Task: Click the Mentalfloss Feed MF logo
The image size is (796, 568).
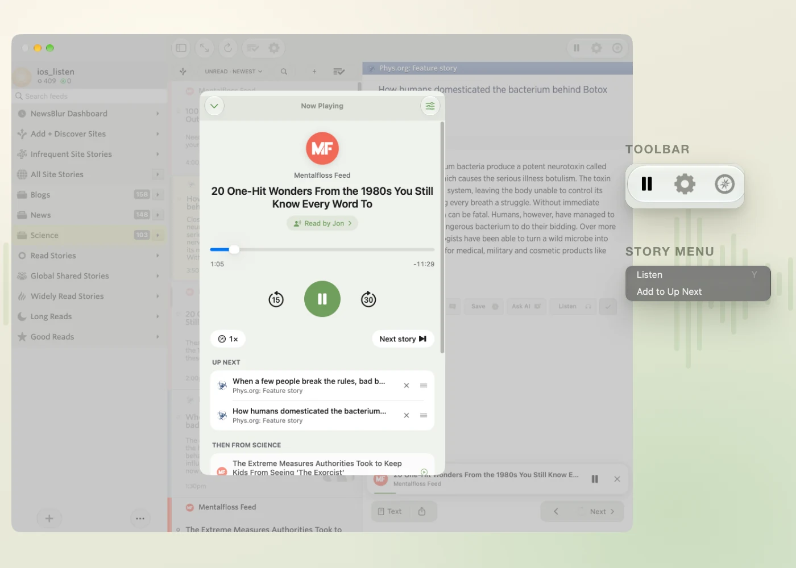Action: [x=322, y=148]
